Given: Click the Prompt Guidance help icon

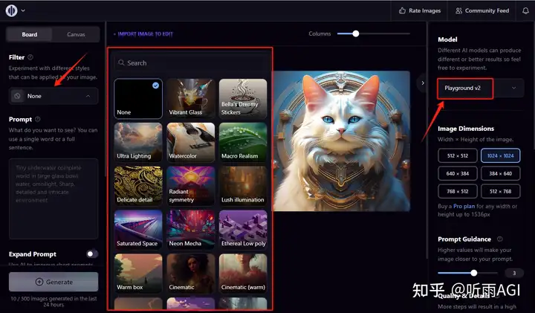Looking at the screenshot, I should [500, 239].
